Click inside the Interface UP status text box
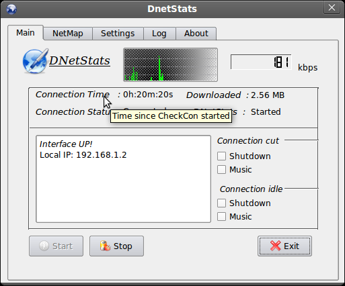Screen dimensions: 345x286 pyautogui.click(x=123, y=179)
